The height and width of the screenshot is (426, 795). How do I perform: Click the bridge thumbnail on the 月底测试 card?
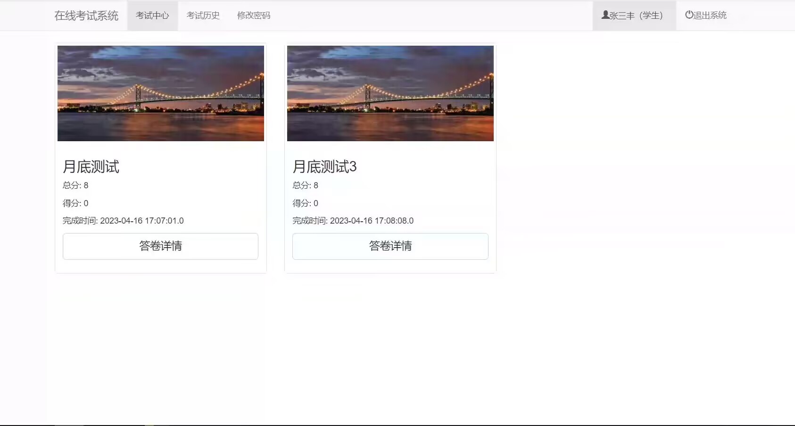(x=161, y=93)
